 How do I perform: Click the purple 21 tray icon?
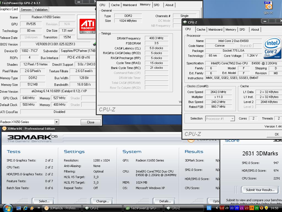242,208
